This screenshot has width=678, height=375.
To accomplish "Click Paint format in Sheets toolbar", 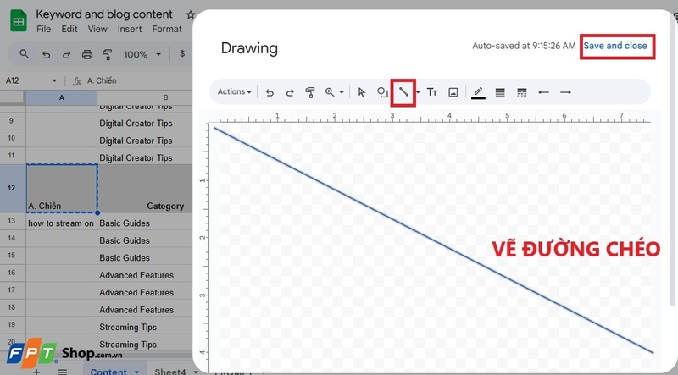I will pyautogui.click(x=108, y=54).
